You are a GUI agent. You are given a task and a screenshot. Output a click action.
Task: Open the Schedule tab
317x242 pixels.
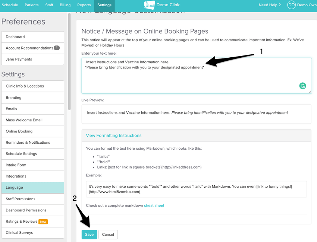coord(10,5)
